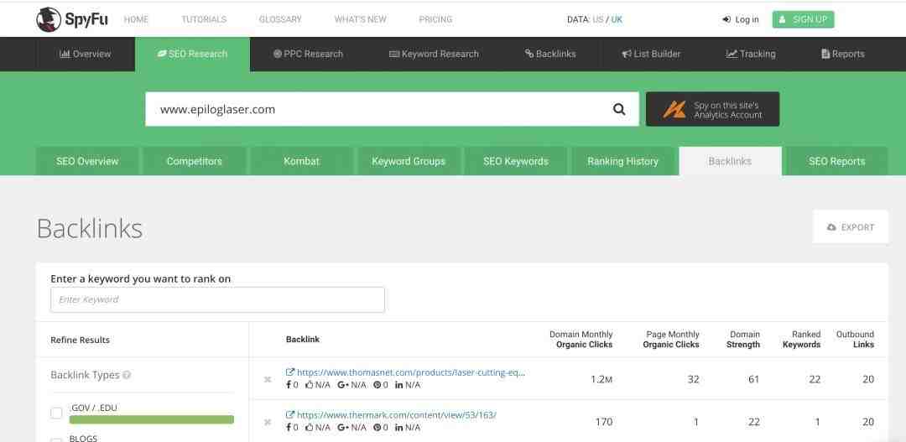
Task: Open the thomasnet.com backlink URL
Action: pyautogui.click(x=411, y=372)
